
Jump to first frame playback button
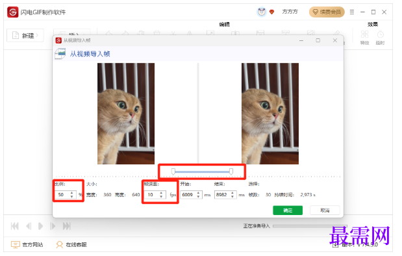15,226
